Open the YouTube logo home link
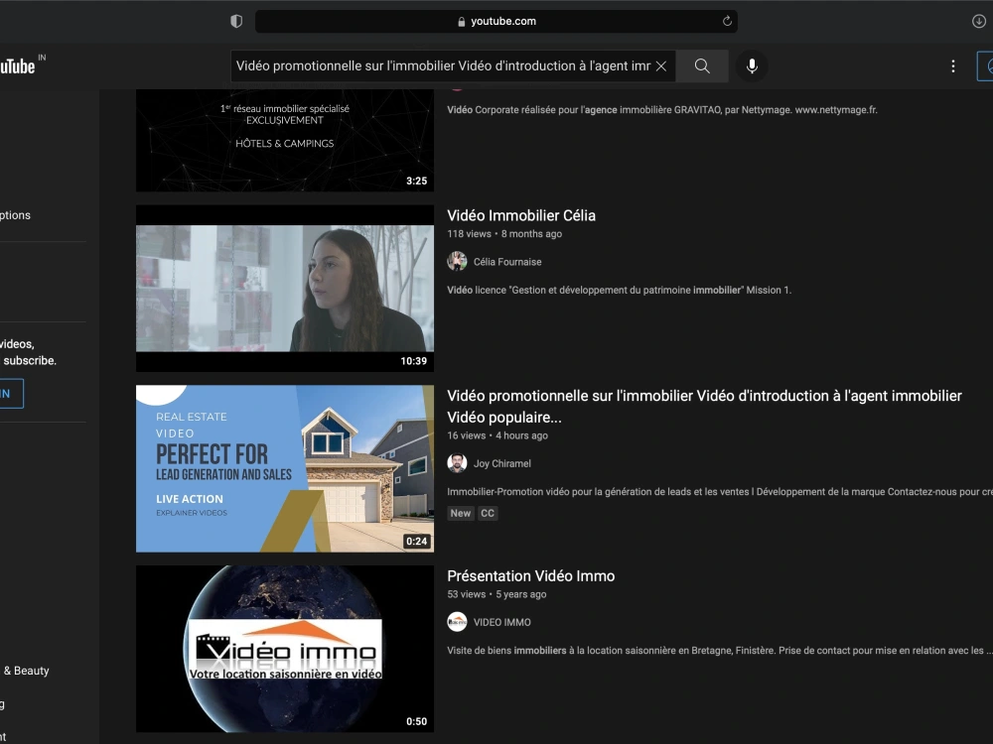This screenshot has height=744, width=993. 18,65
